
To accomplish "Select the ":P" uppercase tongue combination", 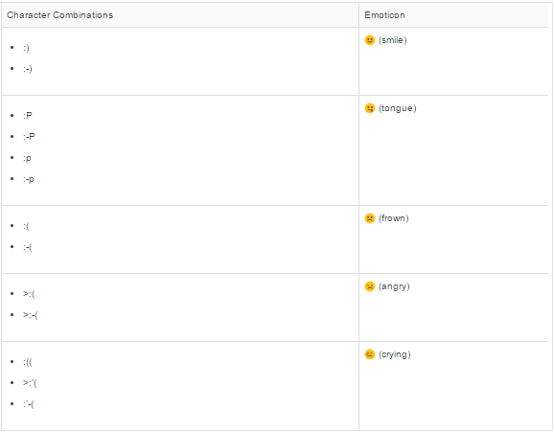I will (28, 116).
